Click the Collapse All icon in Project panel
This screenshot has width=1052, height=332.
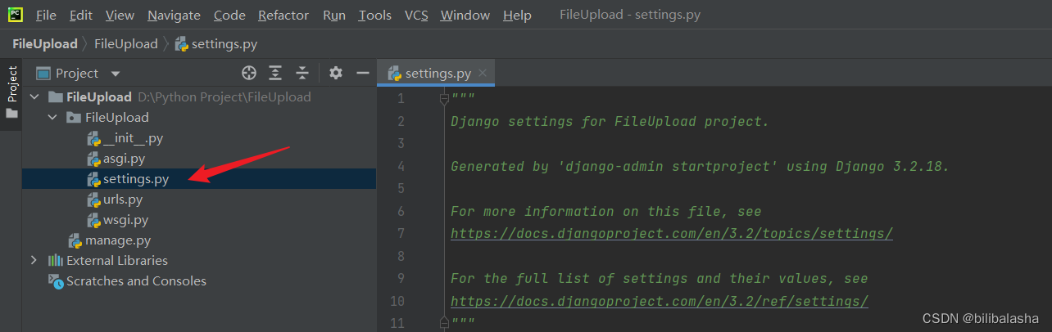302,73
